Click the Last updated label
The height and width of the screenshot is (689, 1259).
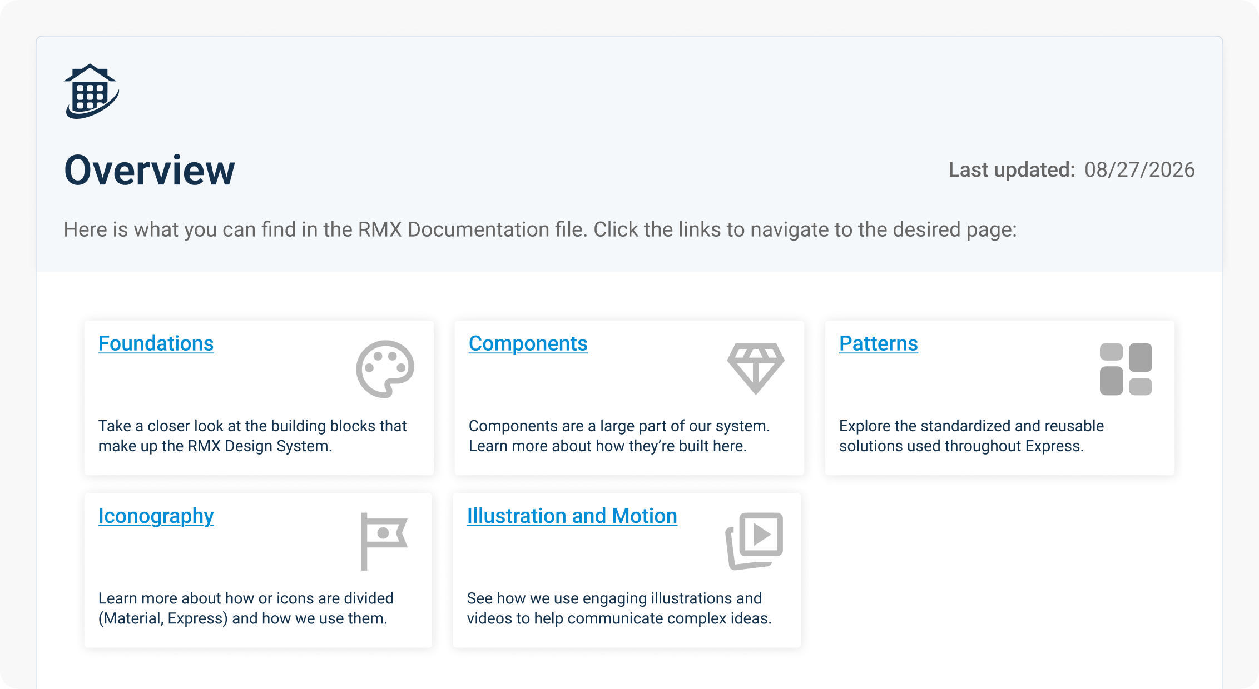tap(1012, 170)
